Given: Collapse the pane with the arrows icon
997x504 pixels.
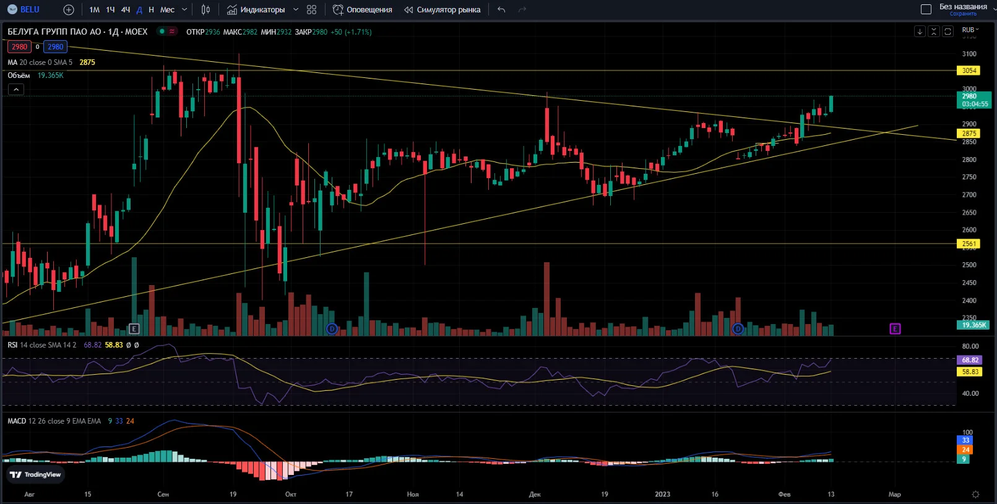Looking at the screenshot, I should (x=934, y=31).
